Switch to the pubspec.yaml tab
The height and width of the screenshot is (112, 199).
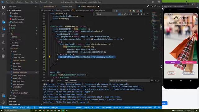pos(49,6)
